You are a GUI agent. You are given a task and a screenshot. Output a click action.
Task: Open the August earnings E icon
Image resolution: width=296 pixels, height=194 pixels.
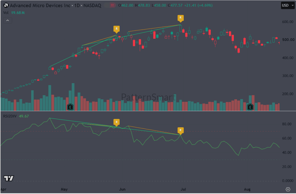250,107
